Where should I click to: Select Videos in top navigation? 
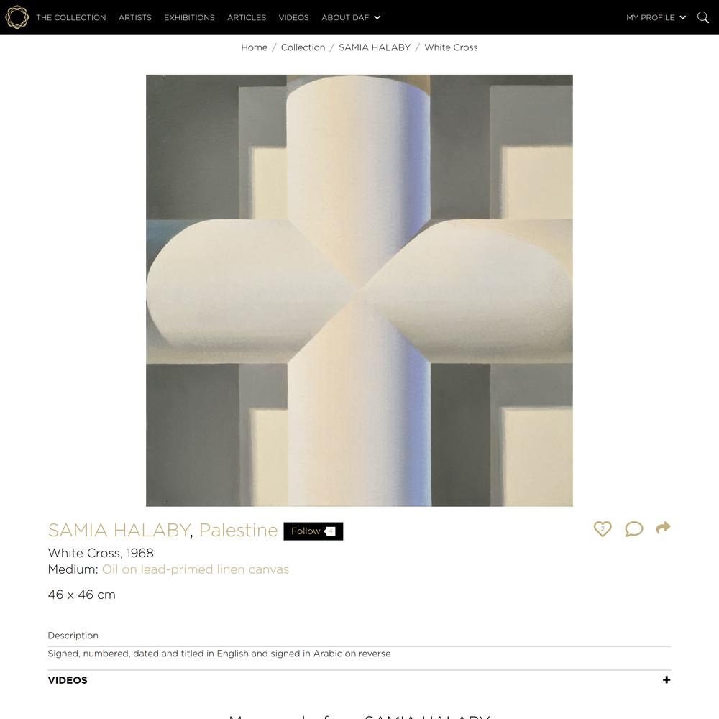[294, 17]
